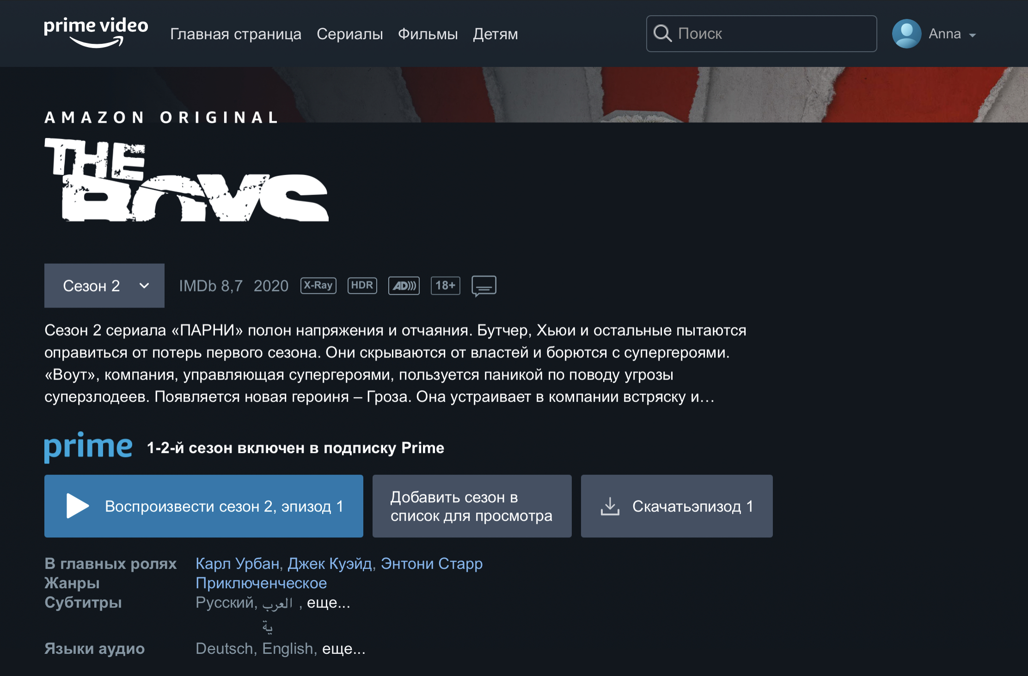Click the HDR badge

[x=362, y=285]
